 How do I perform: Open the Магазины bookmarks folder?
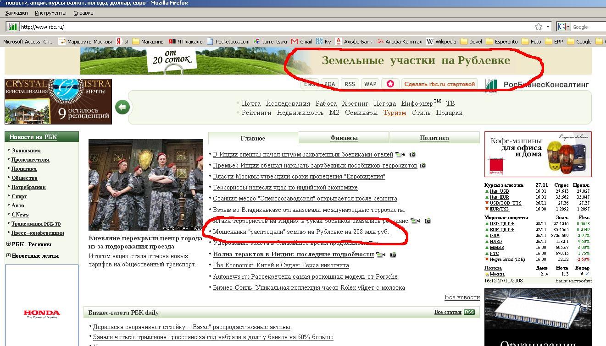tap(148, 41)
